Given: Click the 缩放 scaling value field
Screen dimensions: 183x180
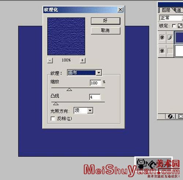Looking at the screenshot, I should coord(96,83).
